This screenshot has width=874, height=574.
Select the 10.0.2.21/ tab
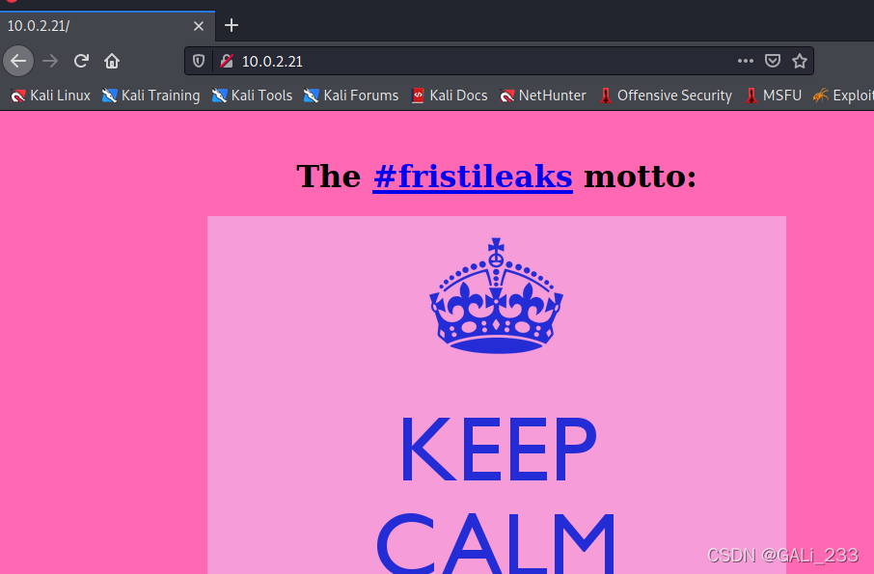point(108,26)
